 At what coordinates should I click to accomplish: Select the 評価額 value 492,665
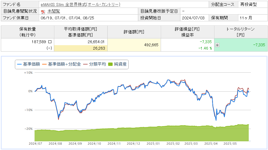pos(151,45)
